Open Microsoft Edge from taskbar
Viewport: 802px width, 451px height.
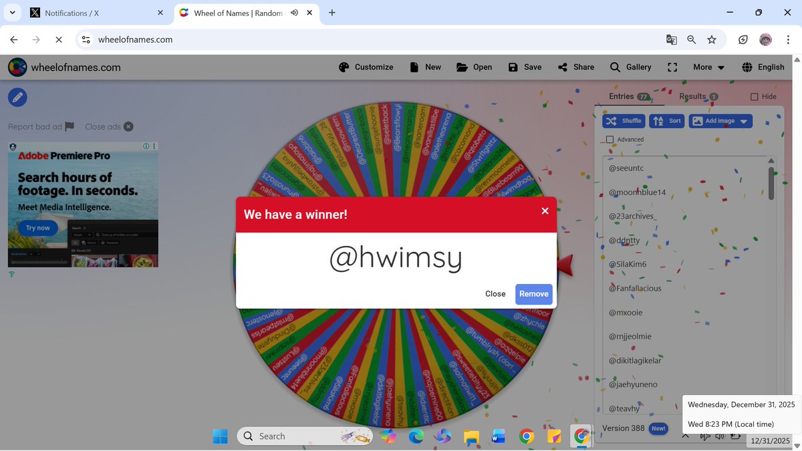(416, 436)
